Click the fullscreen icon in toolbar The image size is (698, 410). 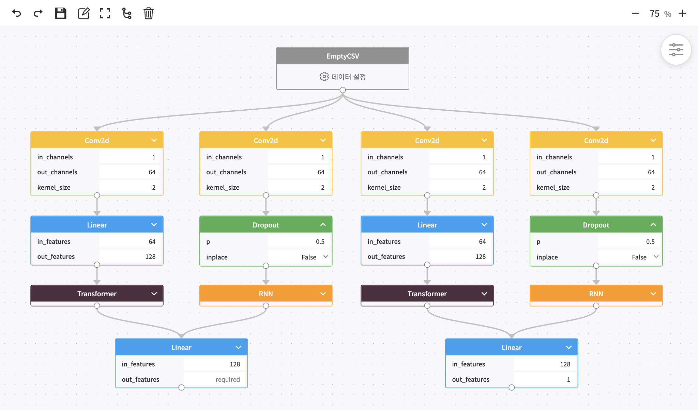click(x=105, y=13)
